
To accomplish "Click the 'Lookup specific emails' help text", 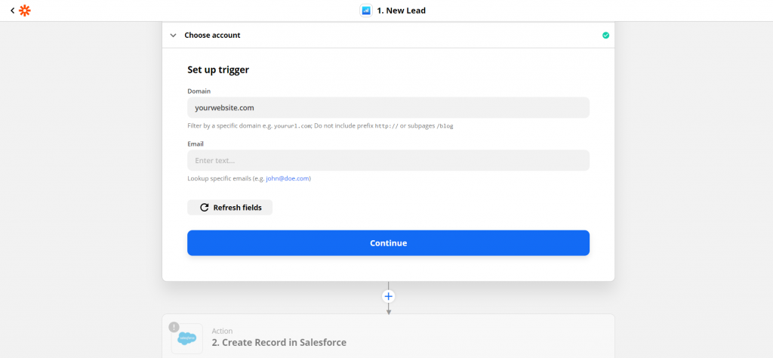I will click(249, 178).
